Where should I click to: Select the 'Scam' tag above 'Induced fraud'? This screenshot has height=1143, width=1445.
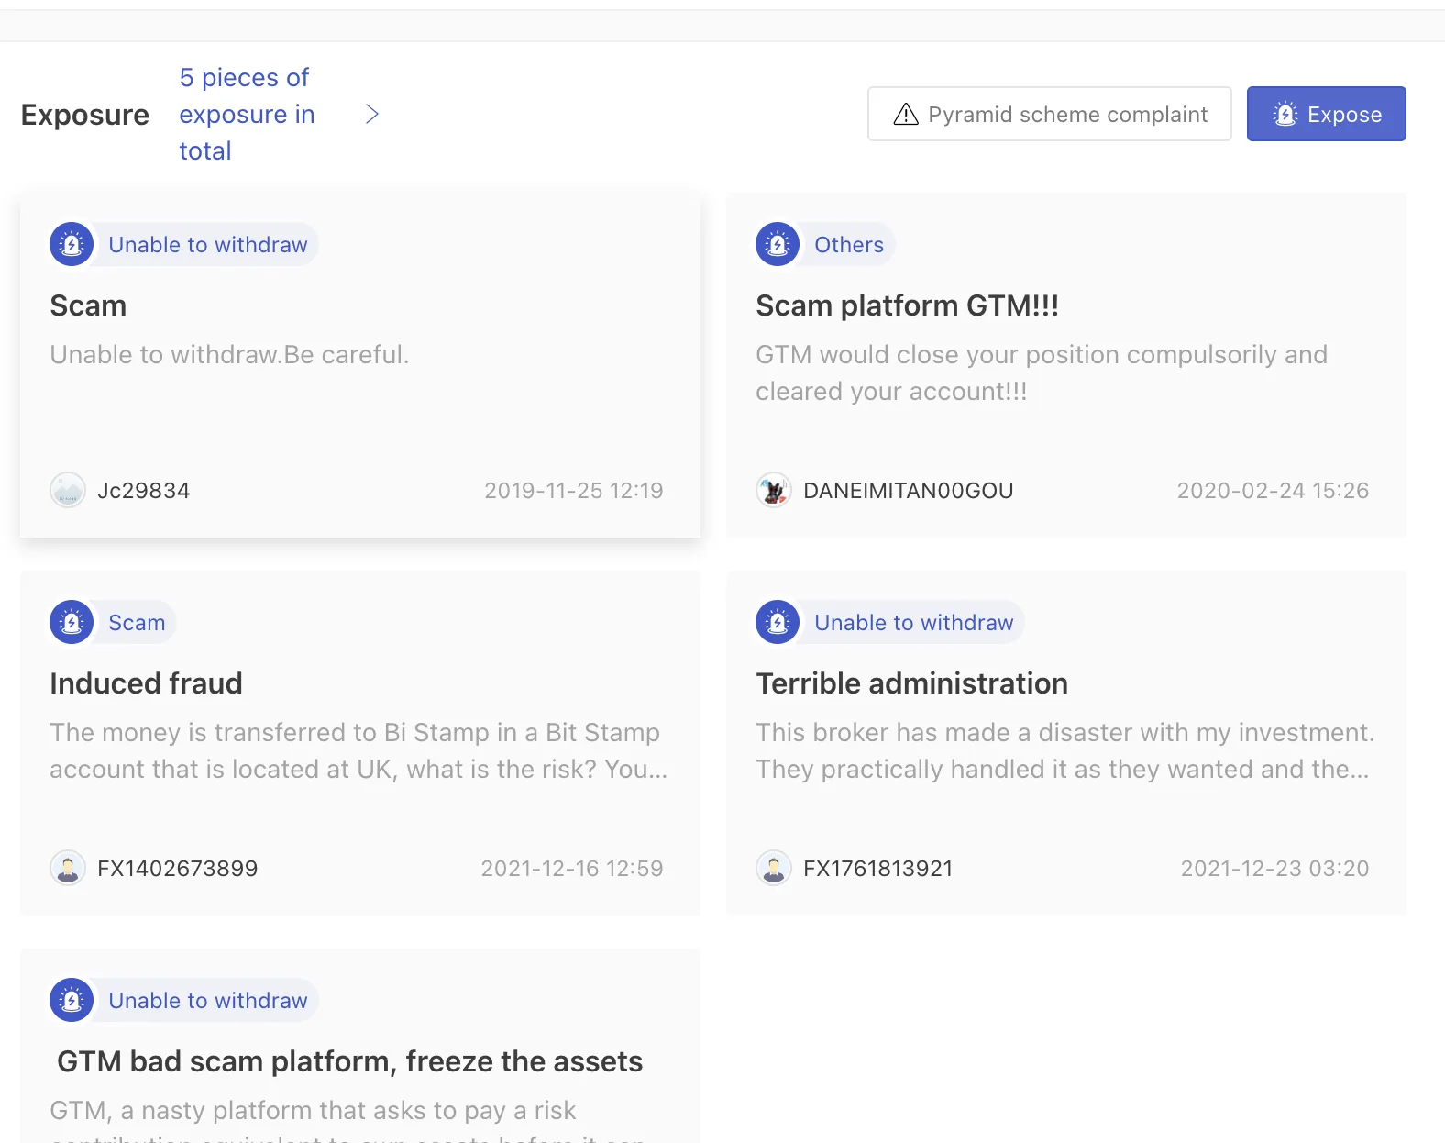pyautogui.click(x=137, y=623)
